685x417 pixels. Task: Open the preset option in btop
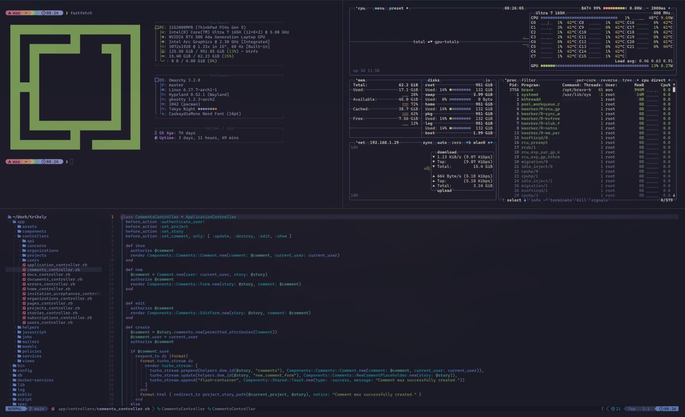[395, 8]
